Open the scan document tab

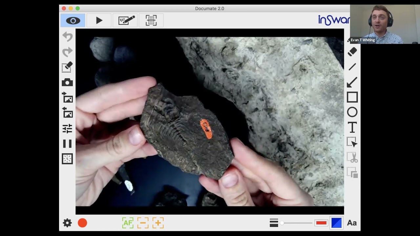pos(151,21)
